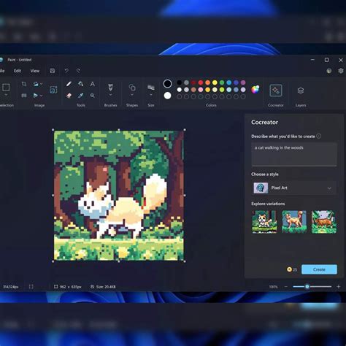Pick the brown swatch in second row
Image resolution: width=346 pixels, height=346 pixels.
[x=193, y=90]
